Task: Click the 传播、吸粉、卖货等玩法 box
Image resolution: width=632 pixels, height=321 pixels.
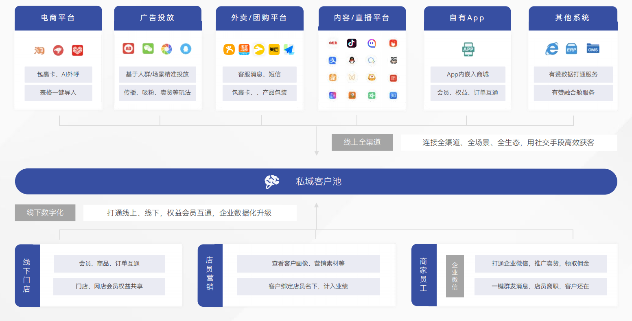Action: [157, 93]
